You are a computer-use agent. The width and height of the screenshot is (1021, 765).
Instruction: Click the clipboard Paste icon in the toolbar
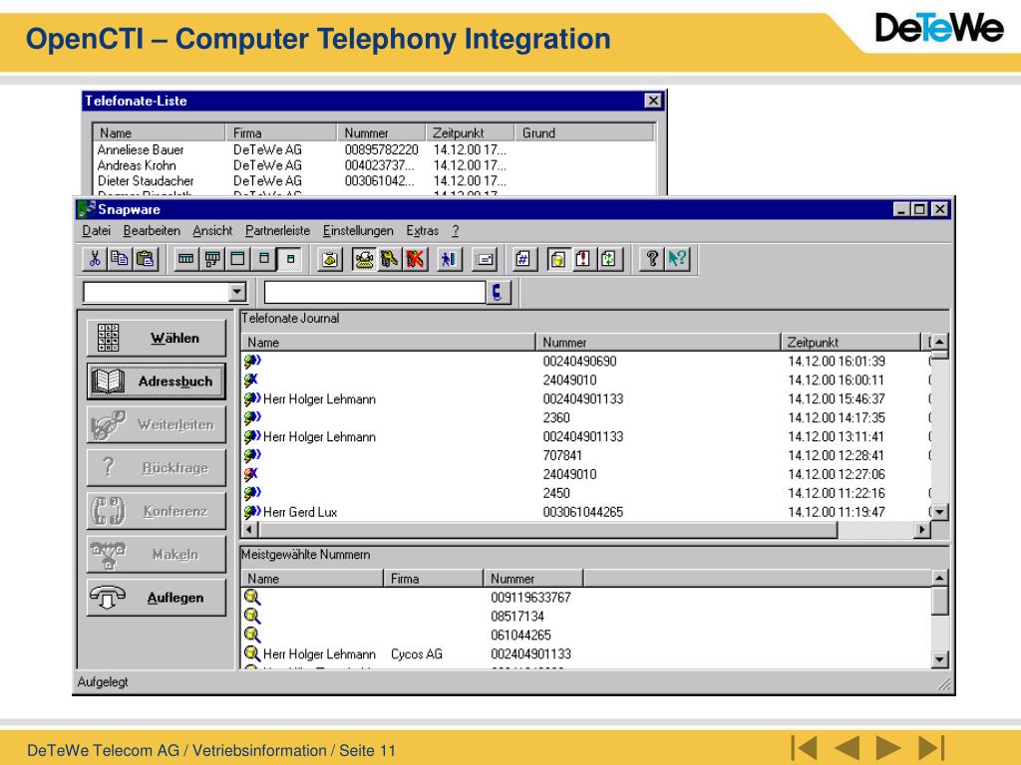146,259
